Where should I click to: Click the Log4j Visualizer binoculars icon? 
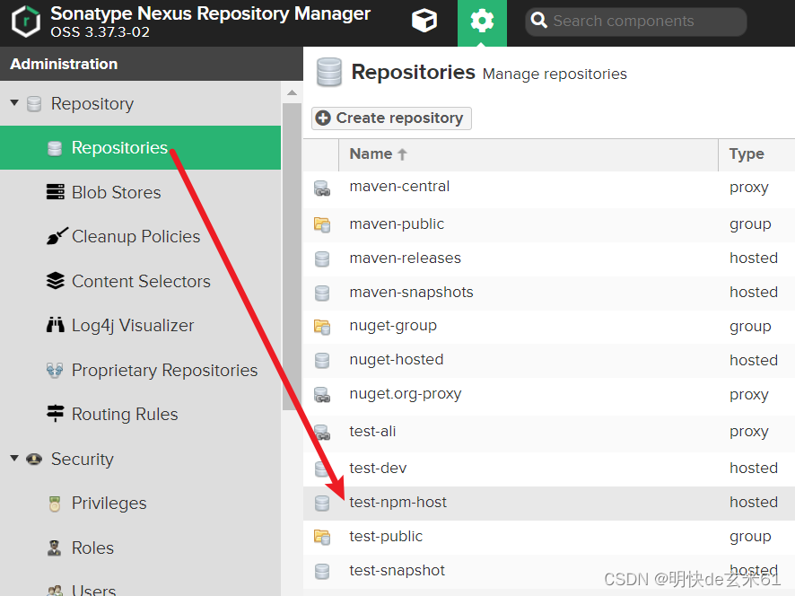[56, 325]
